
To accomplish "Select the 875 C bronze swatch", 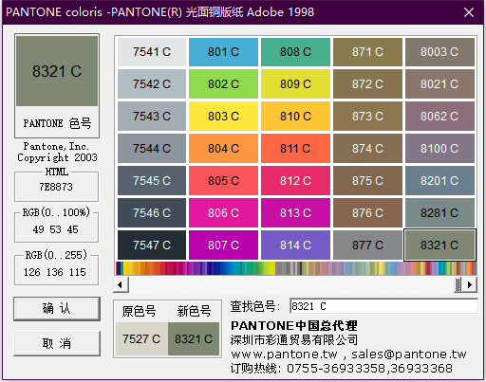I will tap(367, 181).
